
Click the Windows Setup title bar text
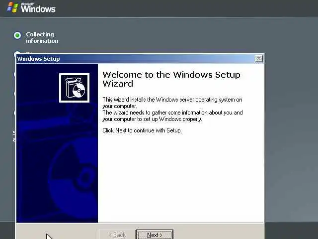pos(39,59)
